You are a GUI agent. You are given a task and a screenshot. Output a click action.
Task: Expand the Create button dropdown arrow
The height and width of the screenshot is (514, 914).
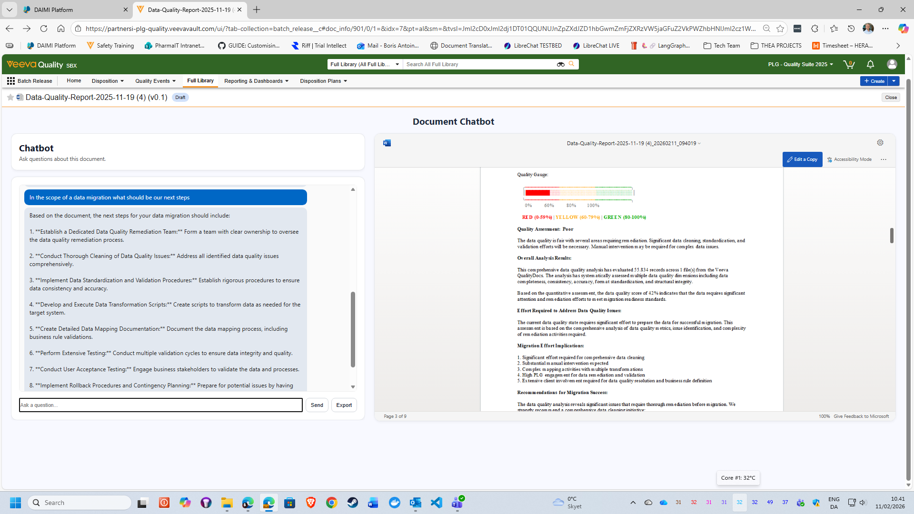click(x=894, y=81)
